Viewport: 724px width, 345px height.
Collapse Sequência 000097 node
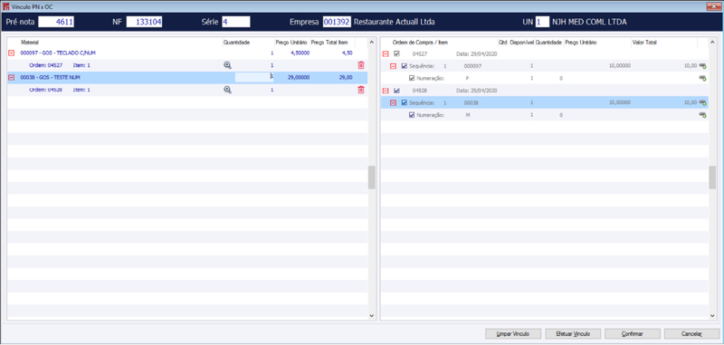click(x=394, y=66)
